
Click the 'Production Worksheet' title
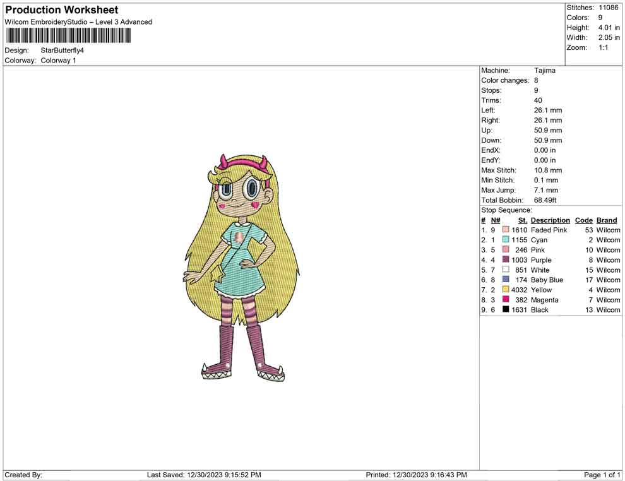pyautogui.click(x=62, y=10)
